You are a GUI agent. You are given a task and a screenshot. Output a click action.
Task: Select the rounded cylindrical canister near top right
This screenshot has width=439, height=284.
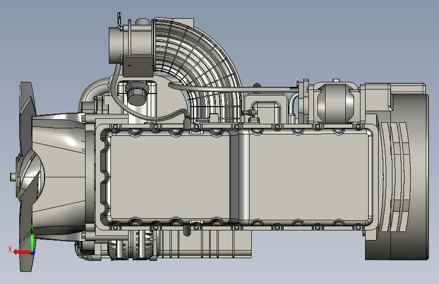pyautogui.click(x=335, y=103)
